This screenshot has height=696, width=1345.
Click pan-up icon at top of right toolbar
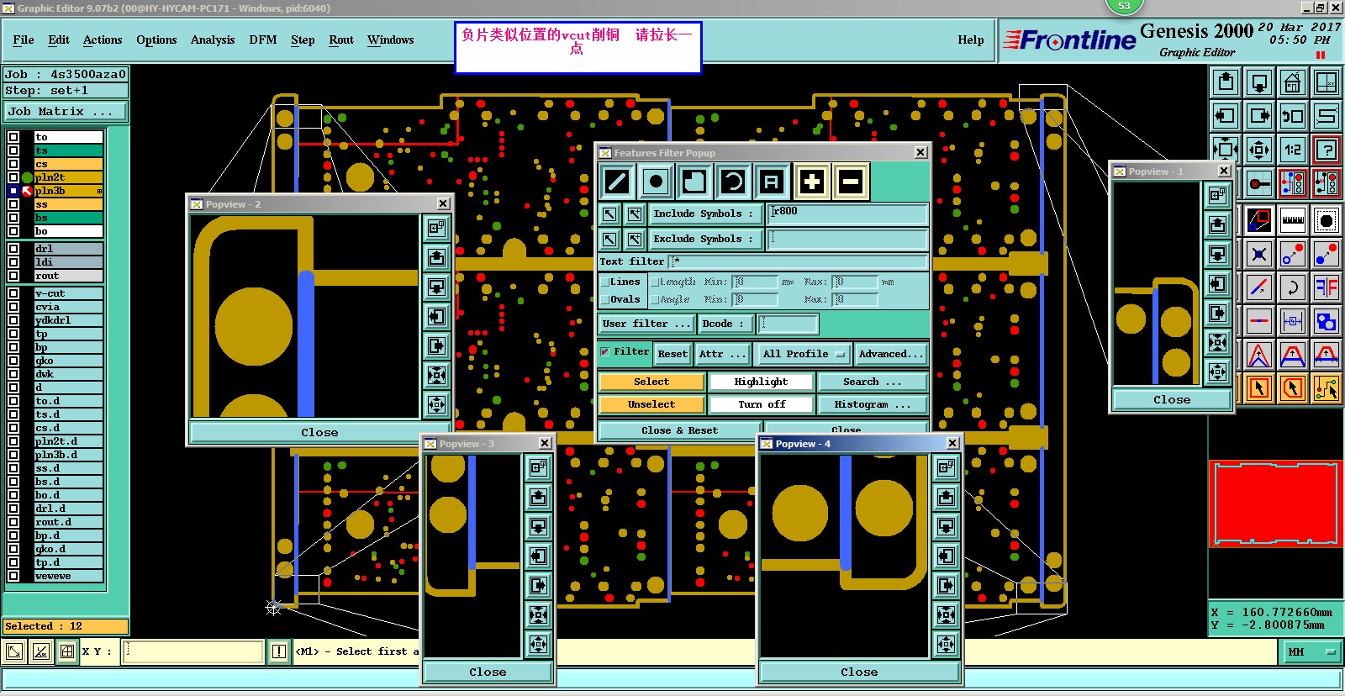point(1226,82)
